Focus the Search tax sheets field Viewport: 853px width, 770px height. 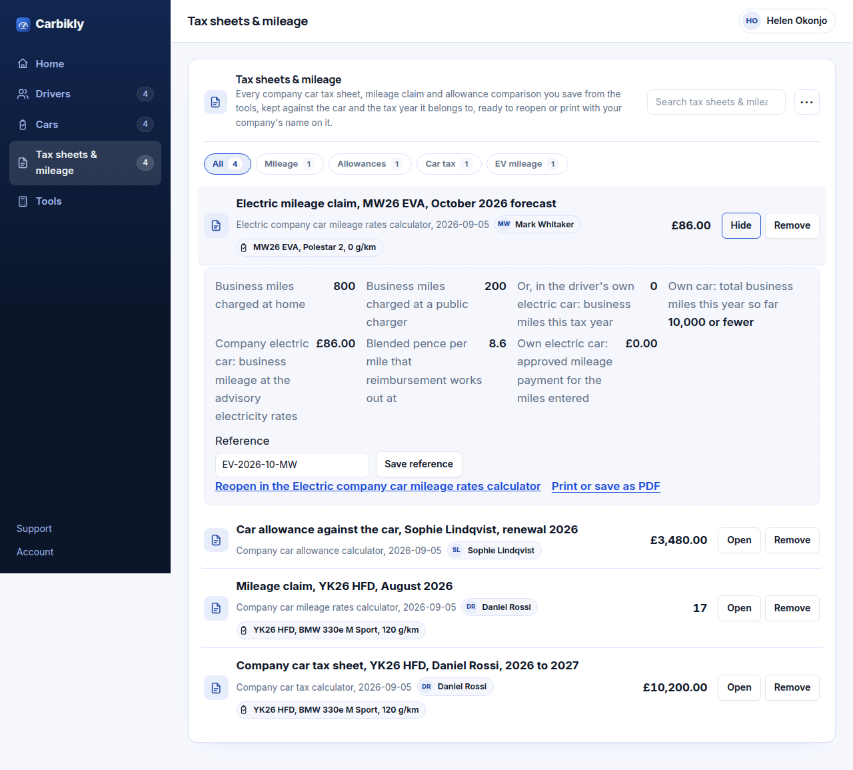[x=716, y=102]
